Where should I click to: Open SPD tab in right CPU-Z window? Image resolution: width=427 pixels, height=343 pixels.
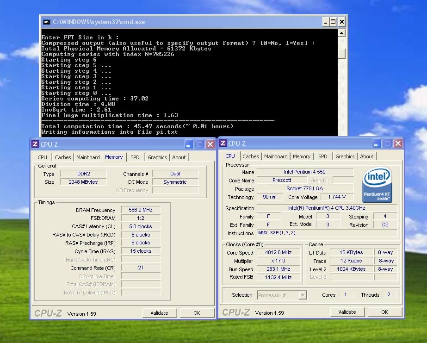[x=323, y=156]
